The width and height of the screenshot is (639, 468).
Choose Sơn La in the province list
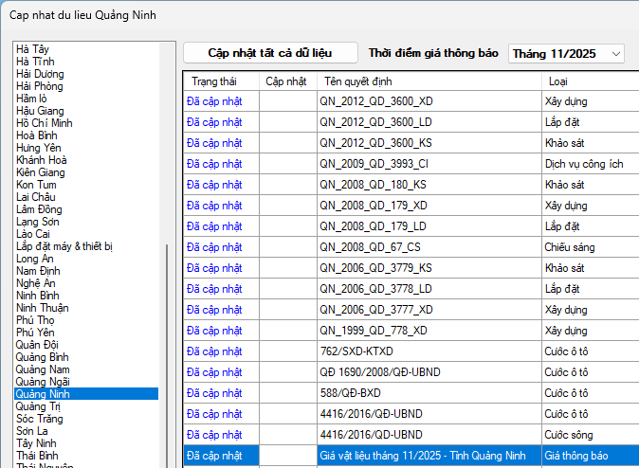pos(33,431)
